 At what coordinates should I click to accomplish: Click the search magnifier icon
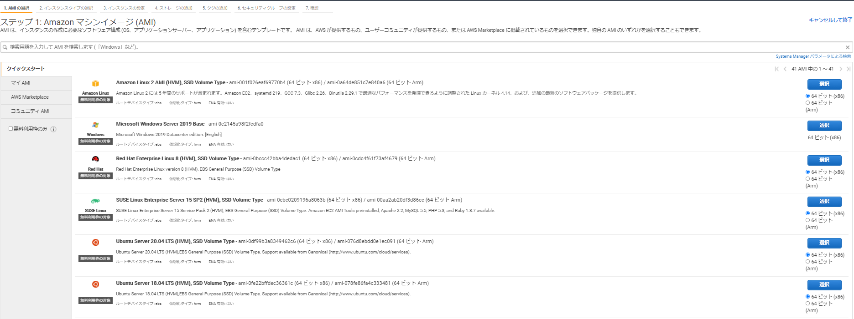(5, 47)
